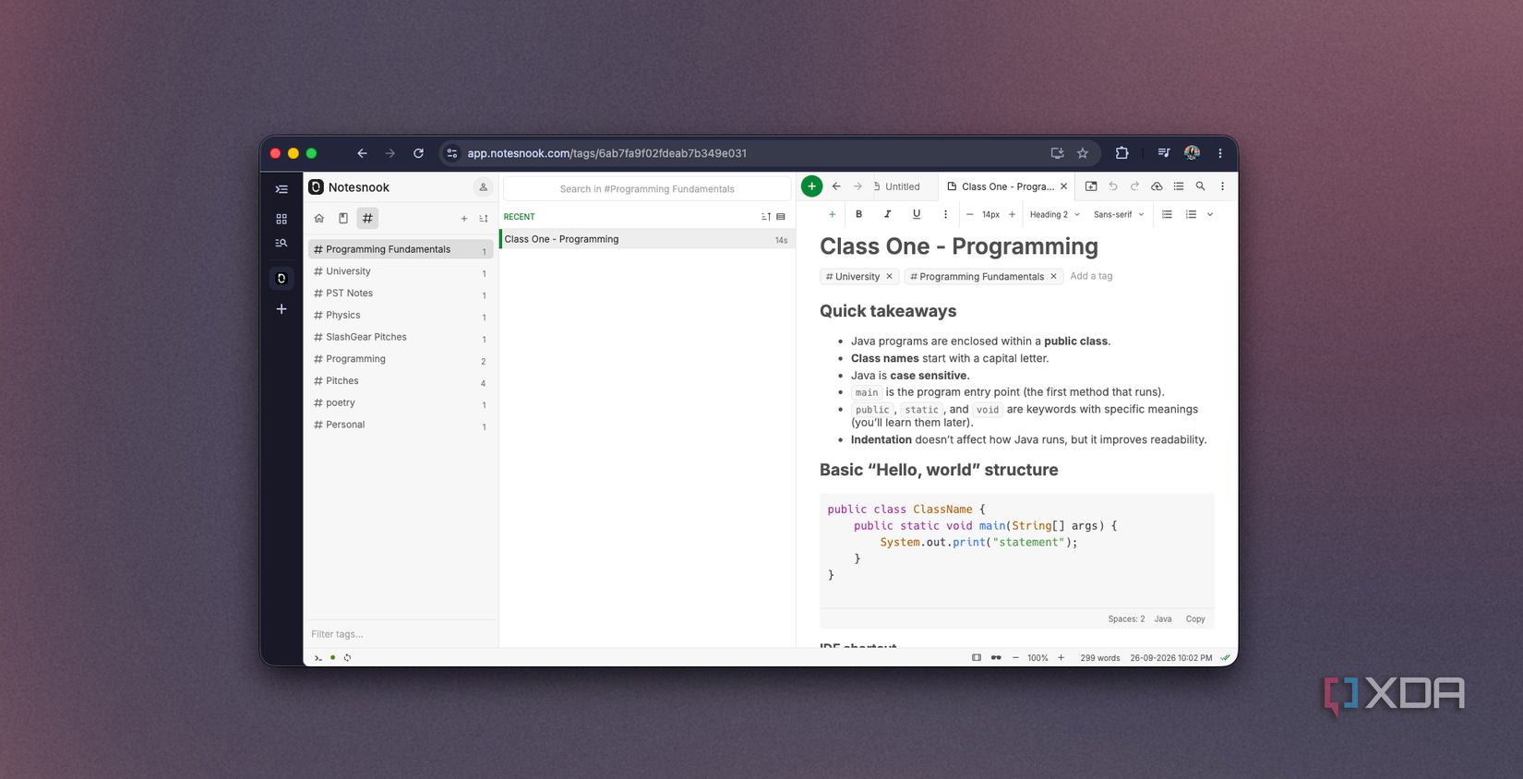The image size is (1523, 779).
Task: Insert a bullet list
Action: point(1167,214)
